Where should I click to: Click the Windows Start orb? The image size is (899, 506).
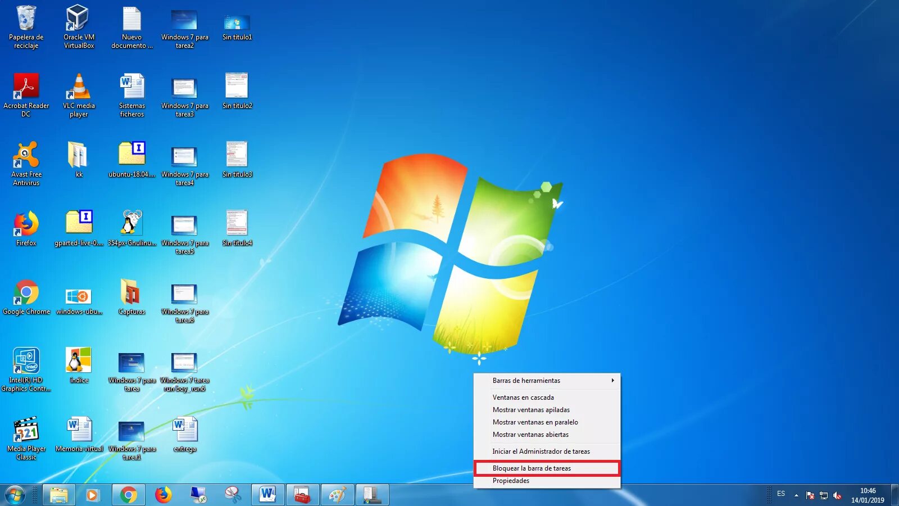(15, 495)
